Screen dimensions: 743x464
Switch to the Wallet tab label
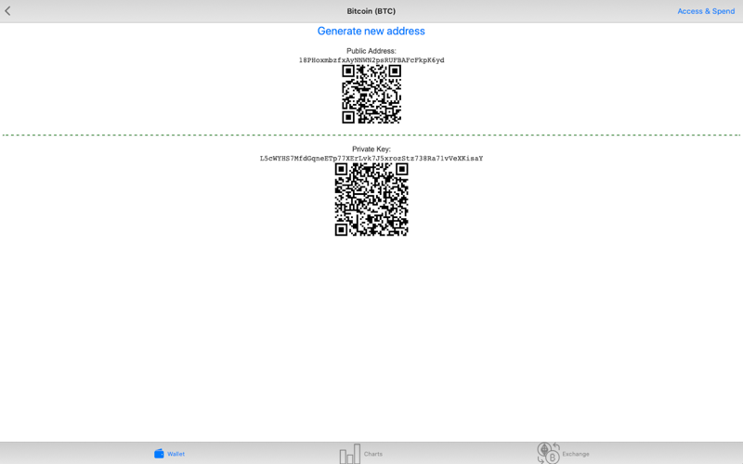pyautogui.click(x=176, y=454)
